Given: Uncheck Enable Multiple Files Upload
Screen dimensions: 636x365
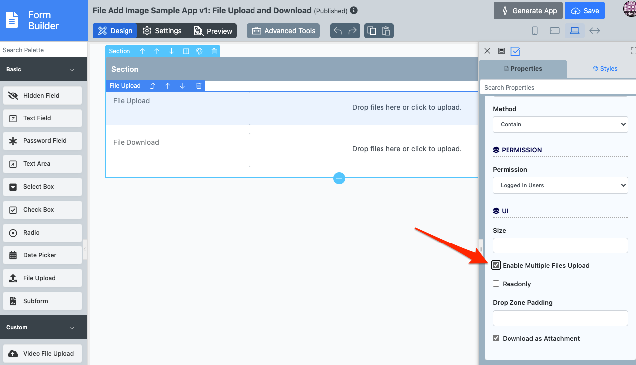Looking at the screenshot, I should (496, 265).
